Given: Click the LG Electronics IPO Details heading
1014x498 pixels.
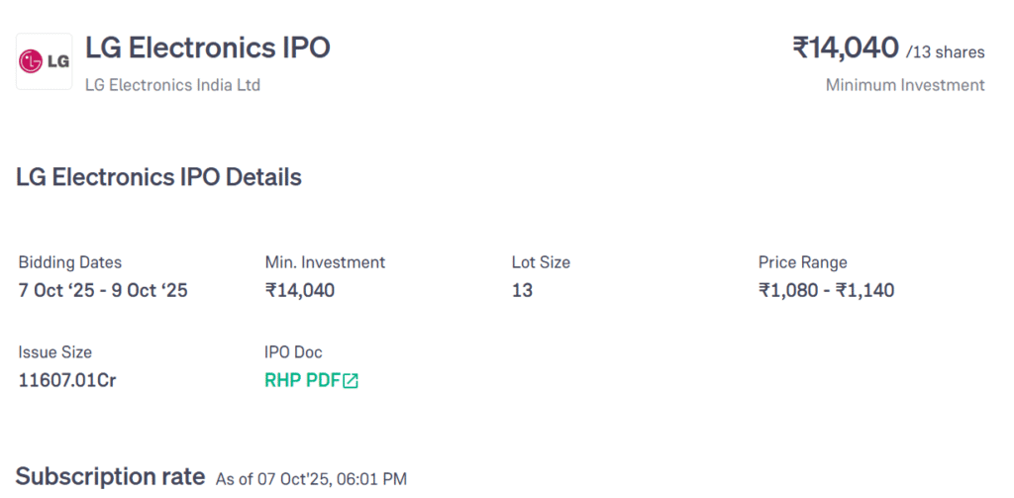Looking at the screenshot, I should [x=158, y=178].
